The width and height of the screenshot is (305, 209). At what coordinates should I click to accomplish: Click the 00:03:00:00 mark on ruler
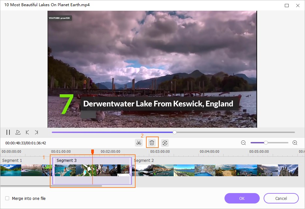pyautogui.click(x=160, y=151)
